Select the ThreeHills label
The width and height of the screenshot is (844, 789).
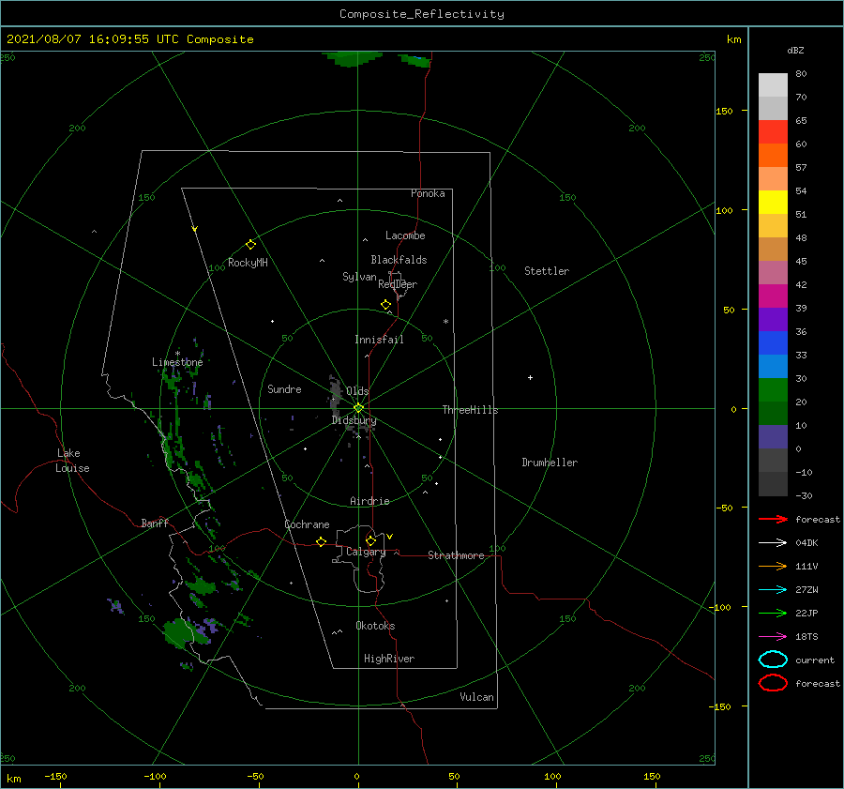(x=470, y=410)
